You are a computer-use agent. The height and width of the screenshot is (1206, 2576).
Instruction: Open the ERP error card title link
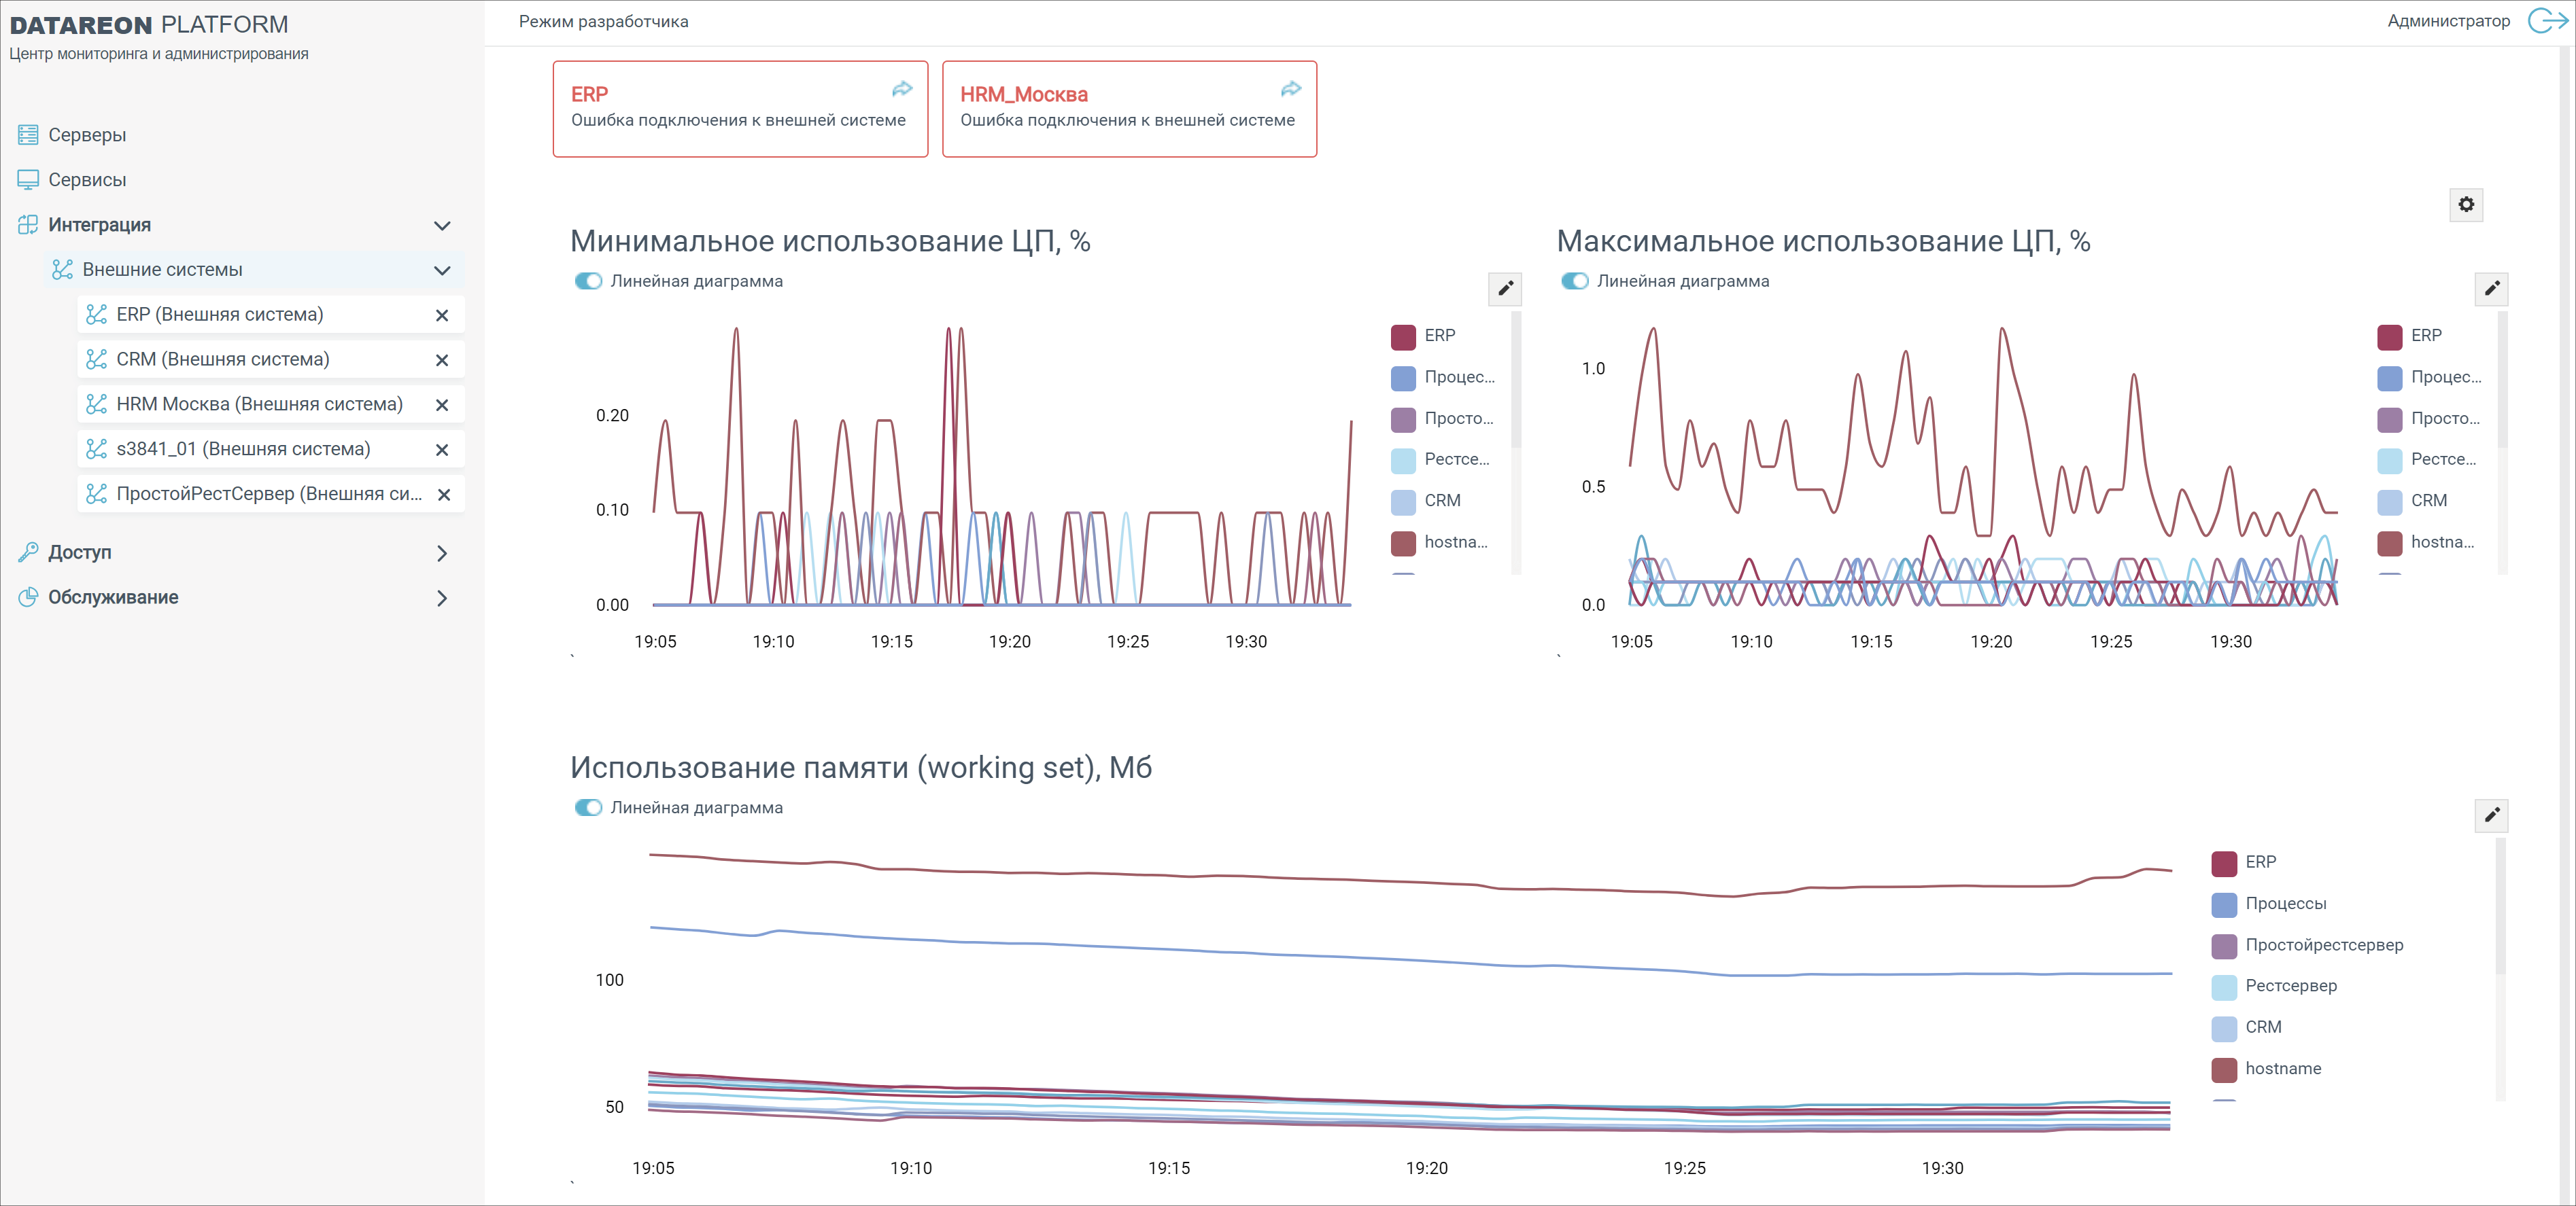coord(589,94)
